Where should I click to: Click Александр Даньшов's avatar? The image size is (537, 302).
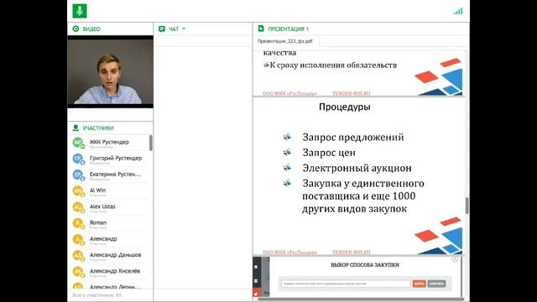[78, 255]
